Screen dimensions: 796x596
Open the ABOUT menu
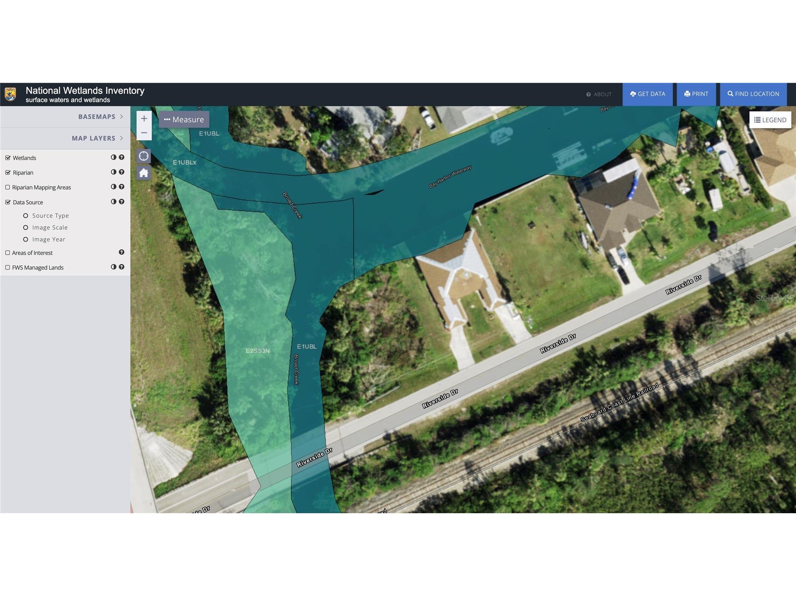599,94
